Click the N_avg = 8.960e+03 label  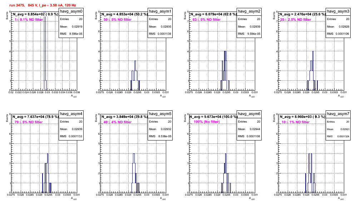[302, 117]
